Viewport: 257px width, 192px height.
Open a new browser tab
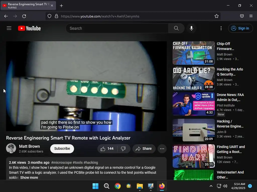[61, 6]
